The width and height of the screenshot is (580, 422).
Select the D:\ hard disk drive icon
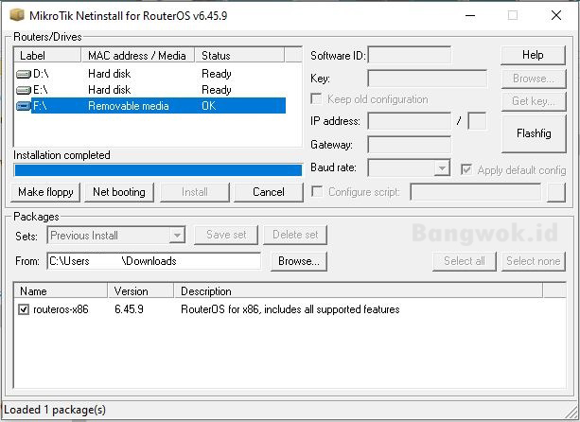coord(24,75)
